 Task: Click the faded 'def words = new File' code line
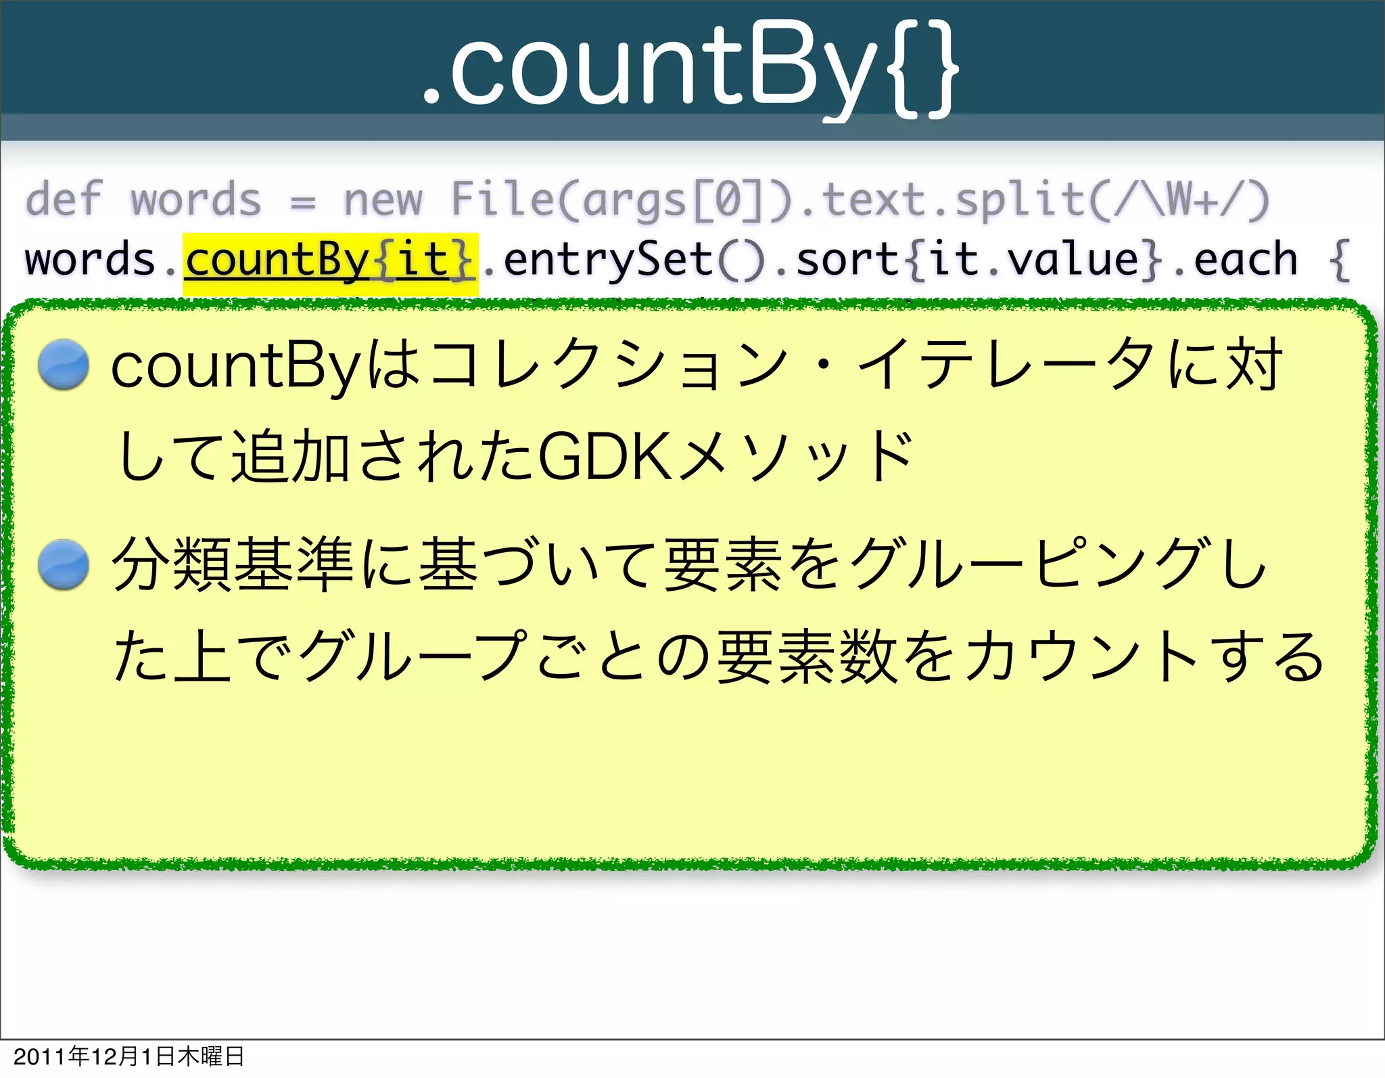coord(647,200)
